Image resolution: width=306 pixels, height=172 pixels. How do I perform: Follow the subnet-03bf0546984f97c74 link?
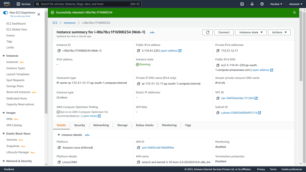(x=239, y=113)
